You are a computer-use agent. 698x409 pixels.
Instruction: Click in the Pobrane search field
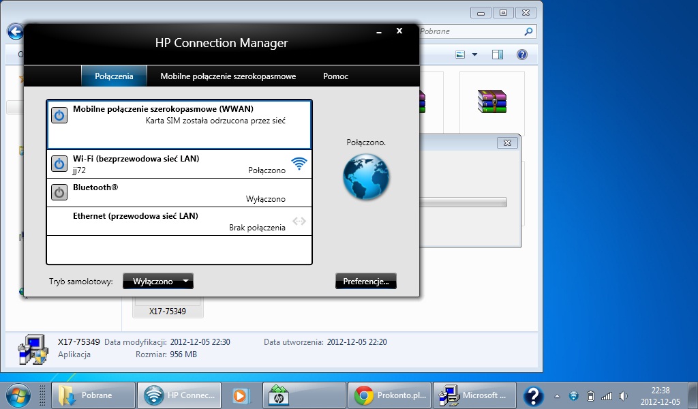tap(470, 31)
